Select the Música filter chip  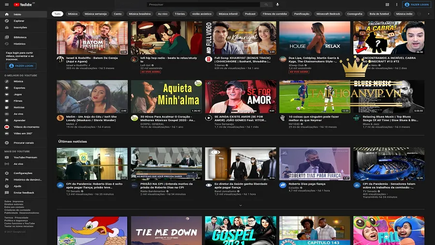pos(72,14)
